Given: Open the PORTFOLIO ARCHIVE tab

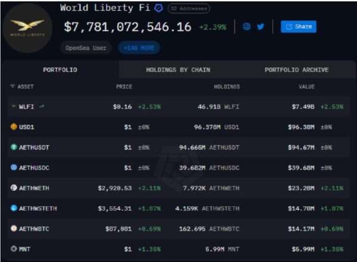Looking at the screenshot, I should pyautogui.click(x=296, y=70).
